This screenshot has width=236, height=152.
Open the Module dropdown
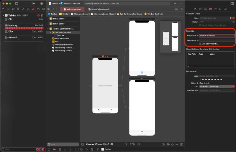[x=233, y=22]
